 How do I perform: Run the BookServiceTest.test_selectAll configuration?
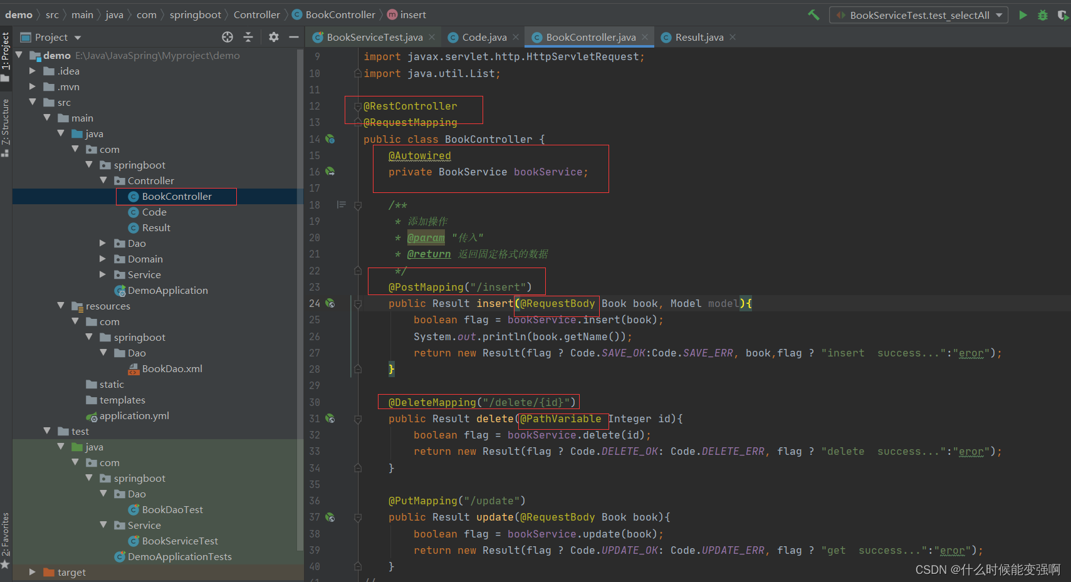tap(1023, 14)
